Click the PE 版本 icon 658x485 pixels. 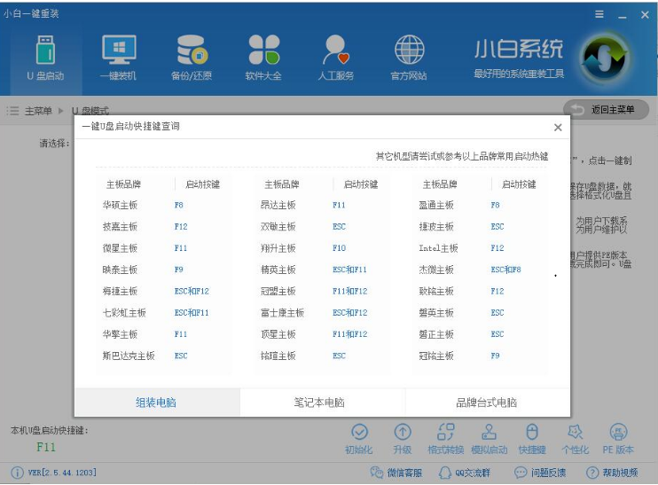(618, 432)
